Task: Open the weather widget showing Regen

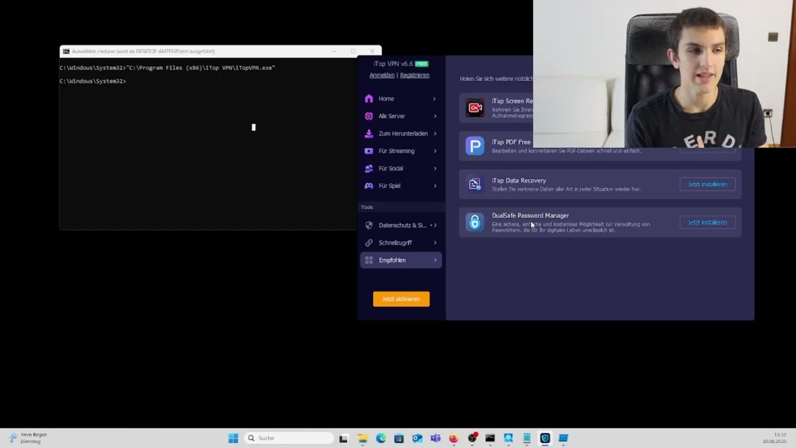Action: coord(27,438)
